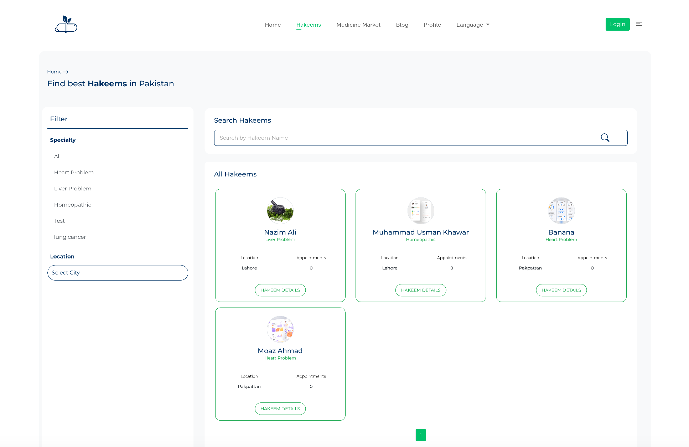View Hakeem Details for Nazim Ali
This screenshot has height=447, width=689.
click(x=280, y=290)
